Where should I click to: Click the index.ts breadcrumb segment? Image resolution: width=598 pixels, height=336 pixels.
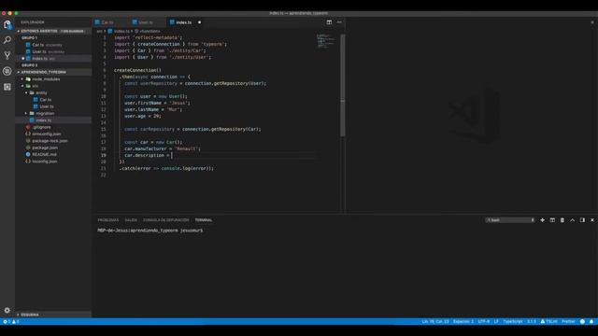(x=121, y=31)
